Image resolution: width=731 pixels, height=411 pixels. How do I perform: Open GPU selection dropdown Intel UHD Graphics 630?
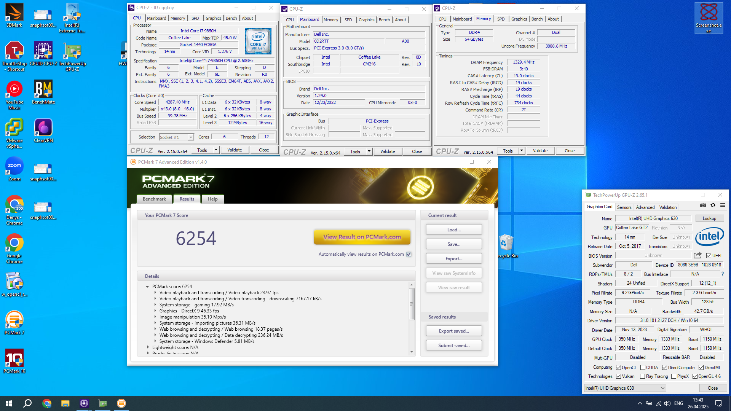coord(625,388)
